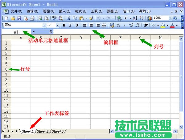Open the zoom percentage dropdown (100%)
The image size is (185, 140).
[170, 18]
